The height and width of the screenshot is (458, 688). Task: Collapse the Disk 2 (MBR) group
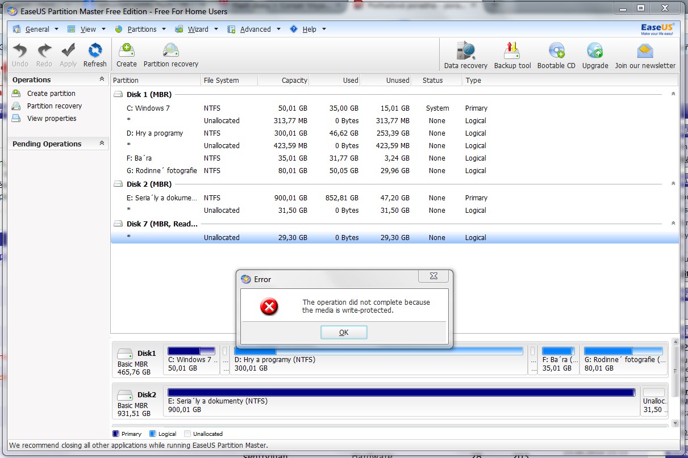673,184
